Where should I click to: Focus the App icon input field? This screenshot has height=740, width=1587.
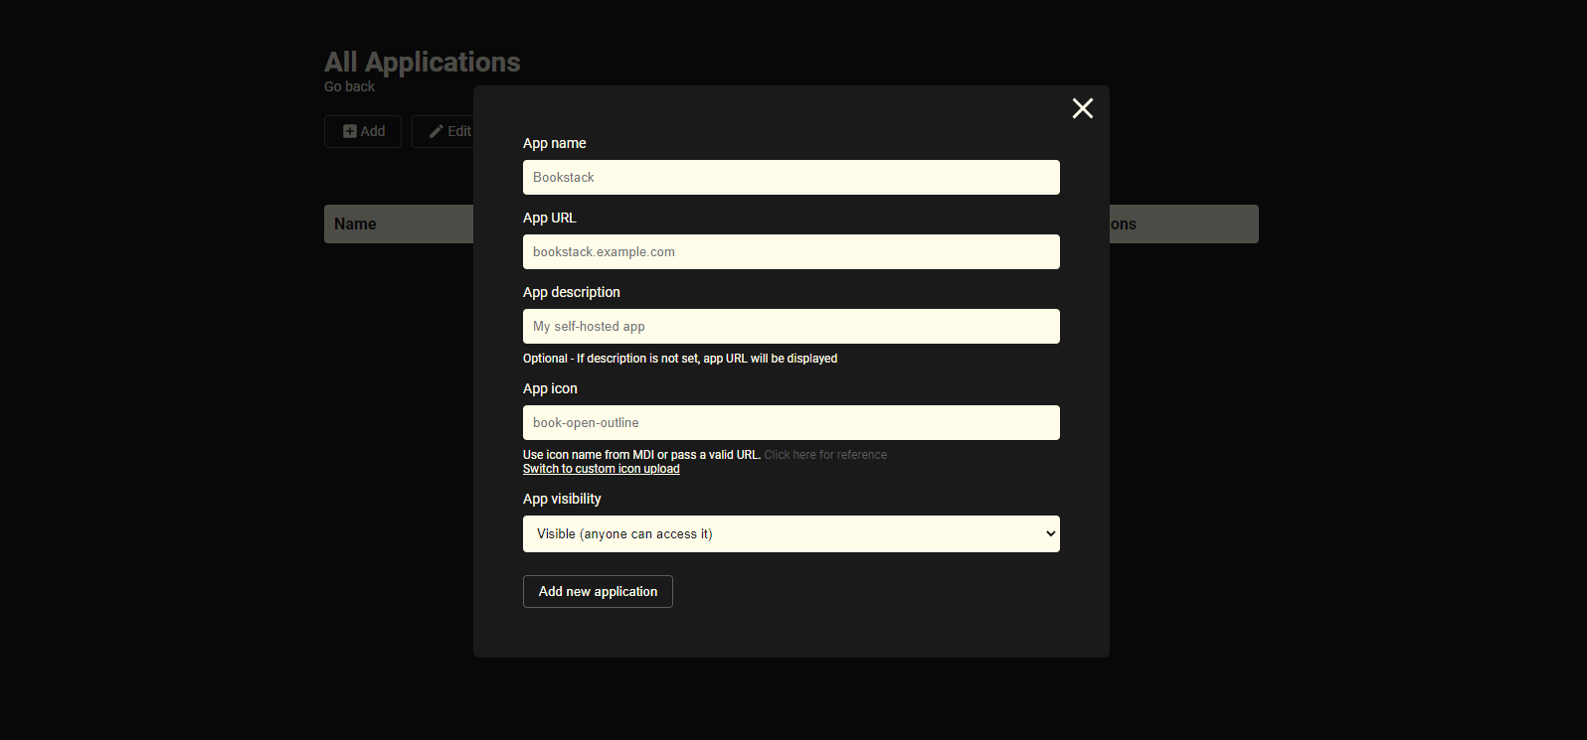click(x=792, y=422)
